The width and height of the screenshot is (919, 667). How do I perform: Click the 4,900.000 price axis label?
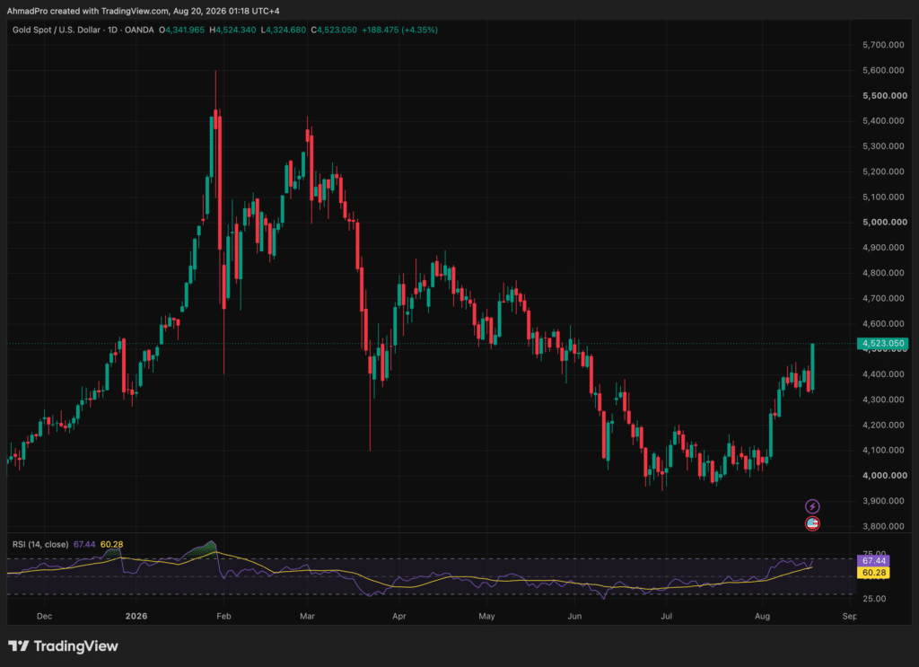pyautogui.click(x=883, y=248)
